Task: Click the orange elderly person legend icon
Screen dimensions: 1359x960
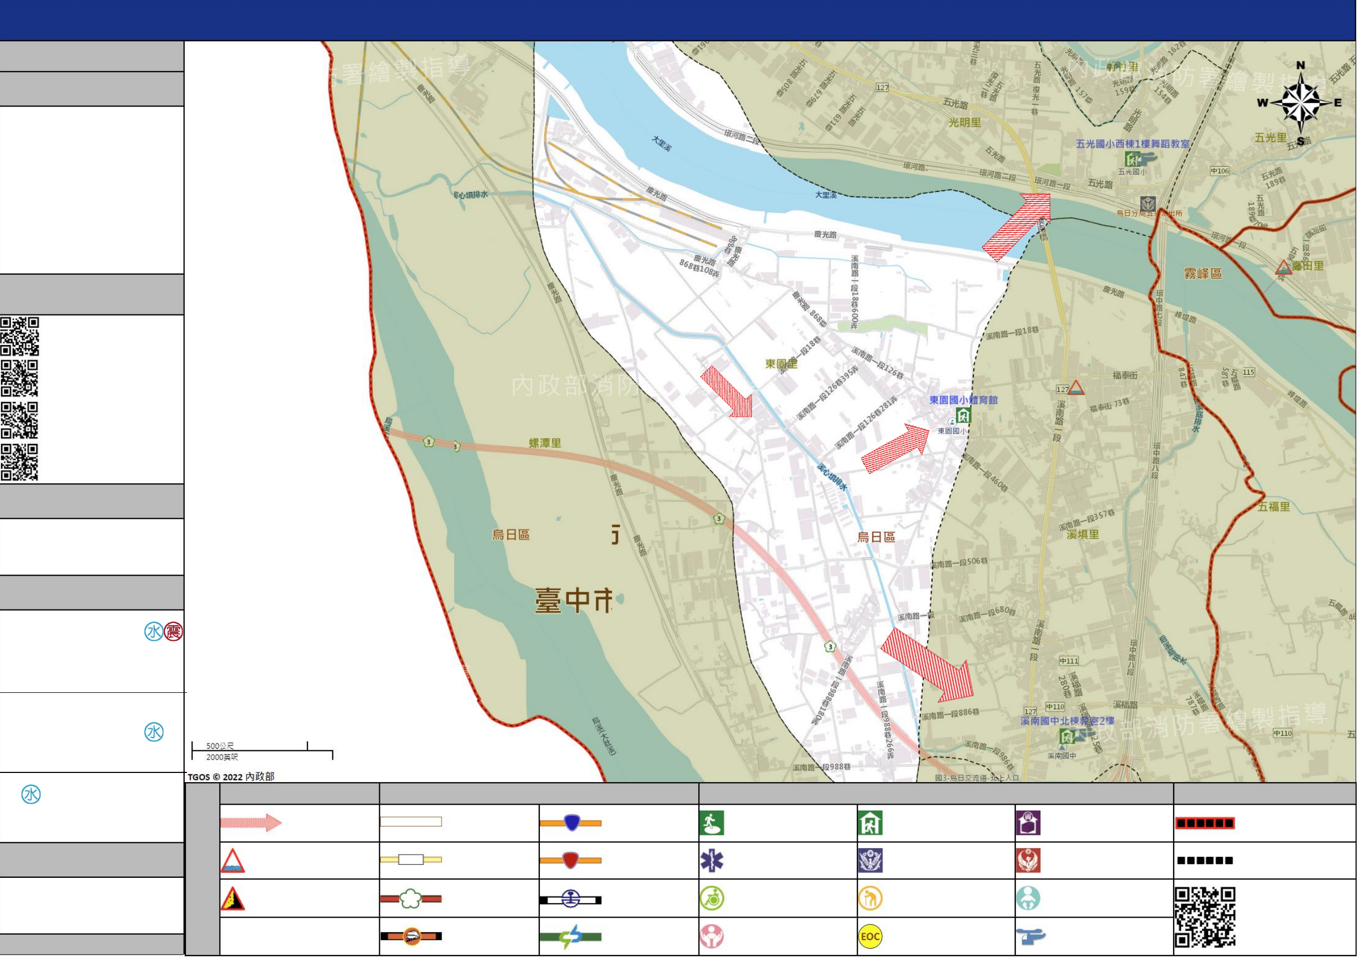Action: pyautogui.click(x=870, y=899)
